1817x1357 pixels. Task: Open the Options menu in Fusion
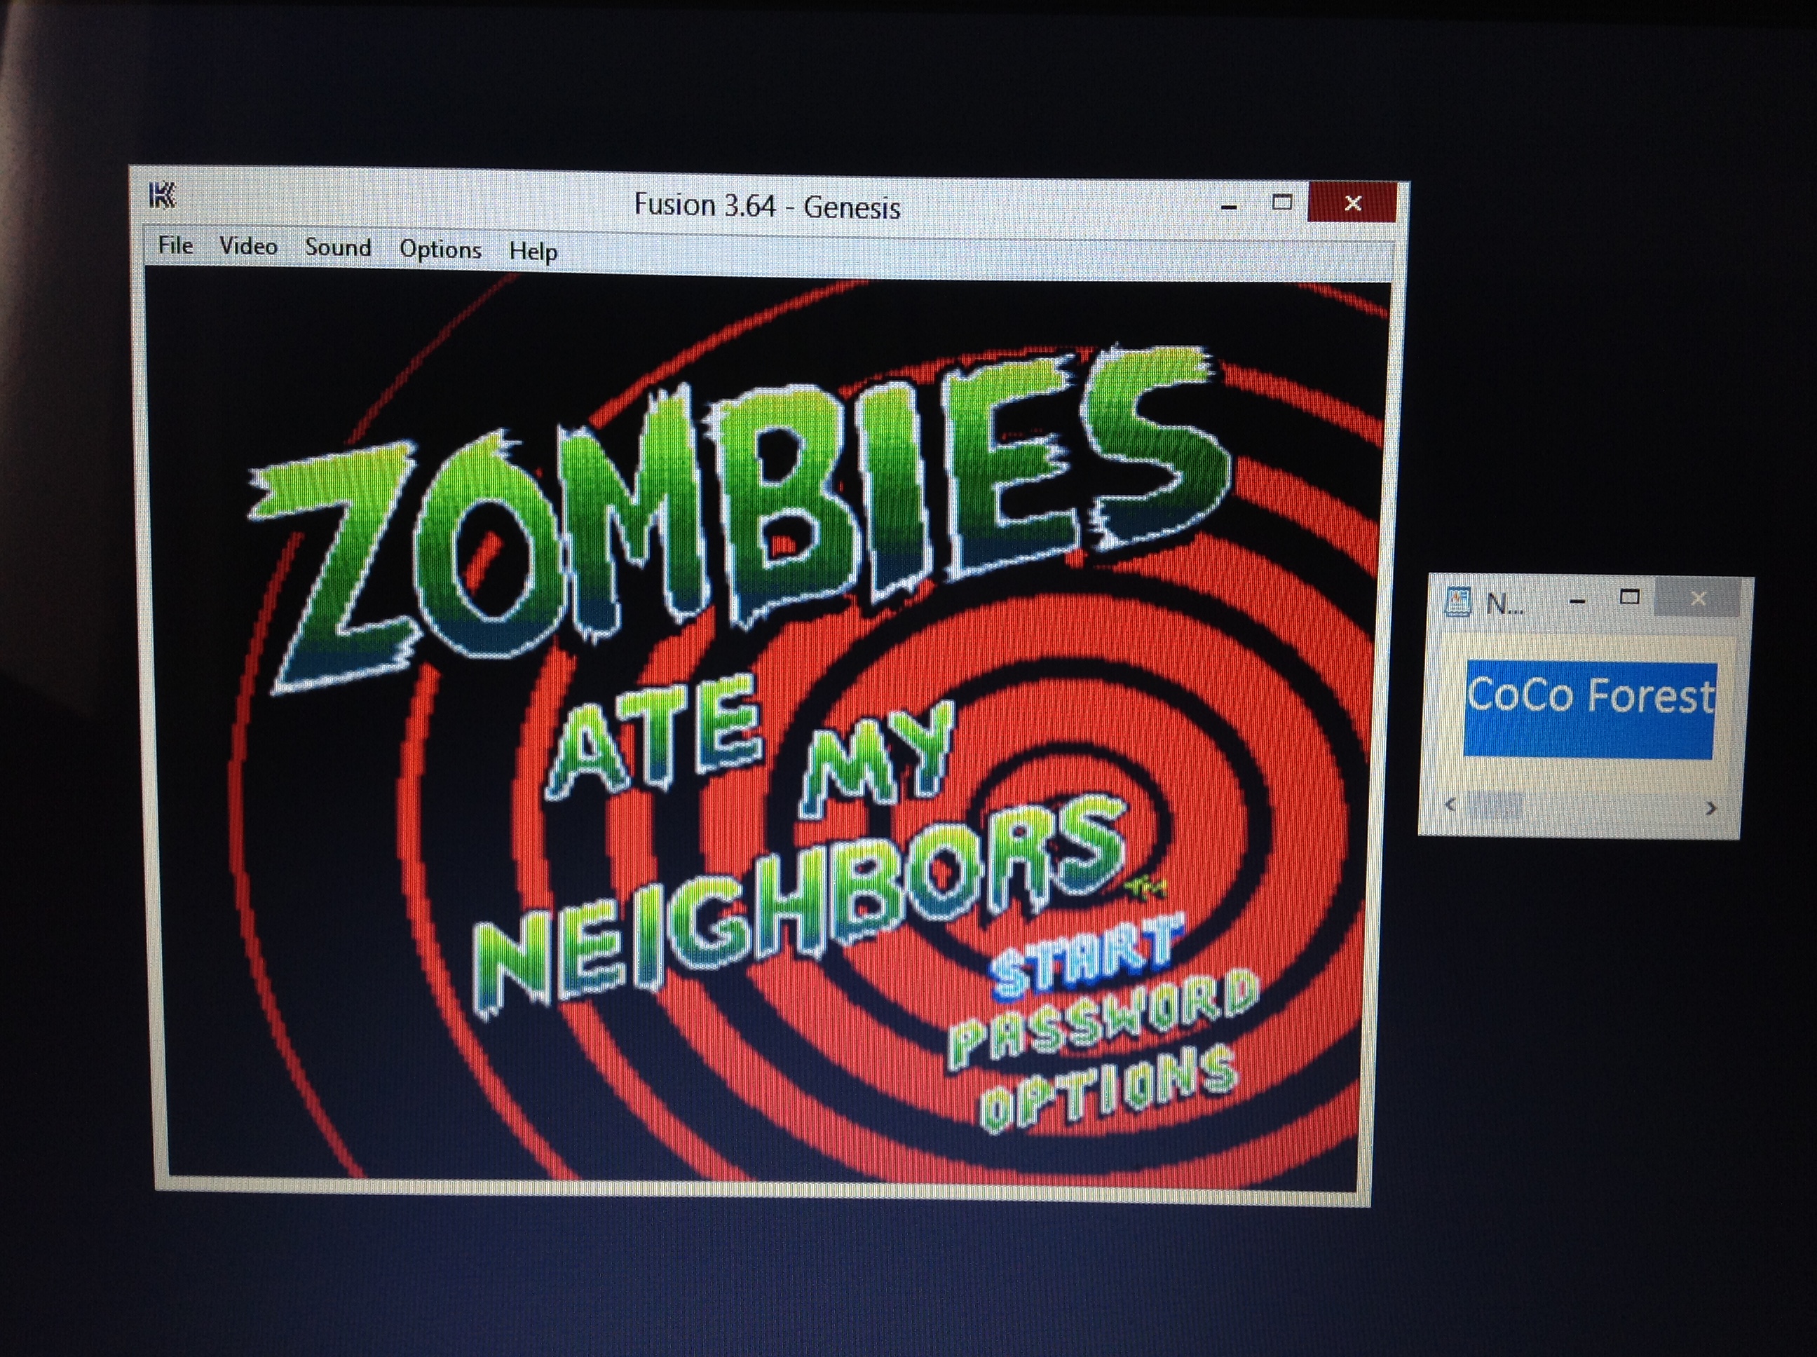[440, 249]
